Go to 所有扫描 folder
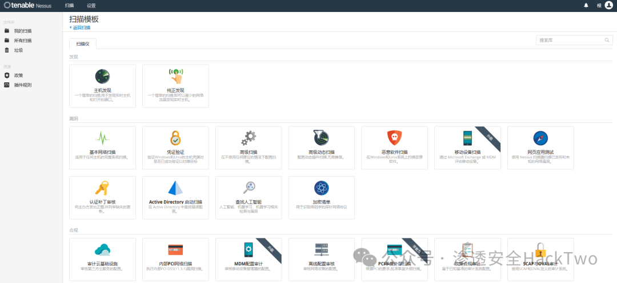This screenshot has width=617, height=283. (x=23, y=41)
